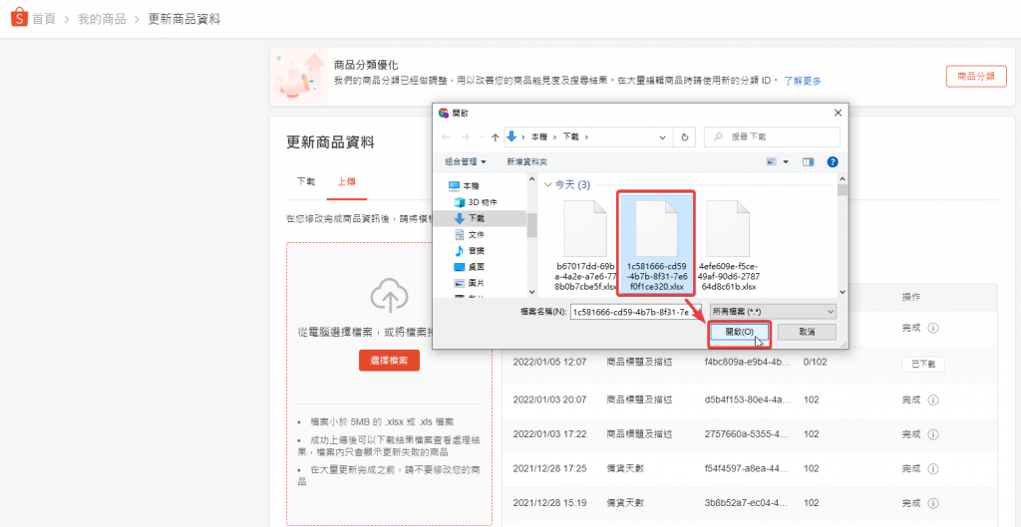Viewport: 1021px width, 527px height.
Task: Click the cloud upload icon in the drop zone
Action: [388, 296]
